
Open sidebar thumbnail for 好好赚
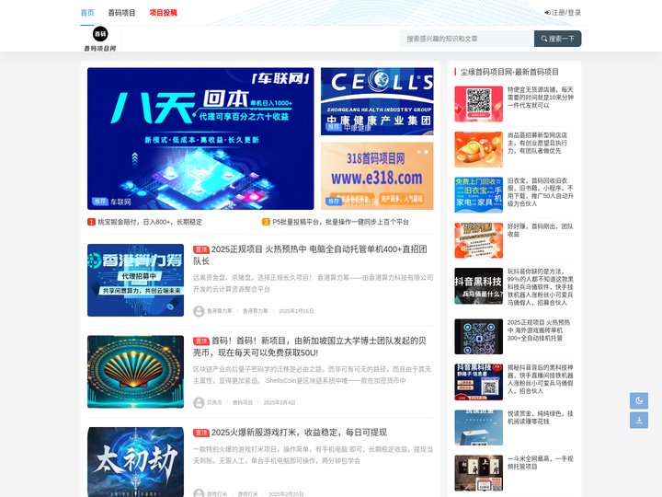tap(478, 240)
